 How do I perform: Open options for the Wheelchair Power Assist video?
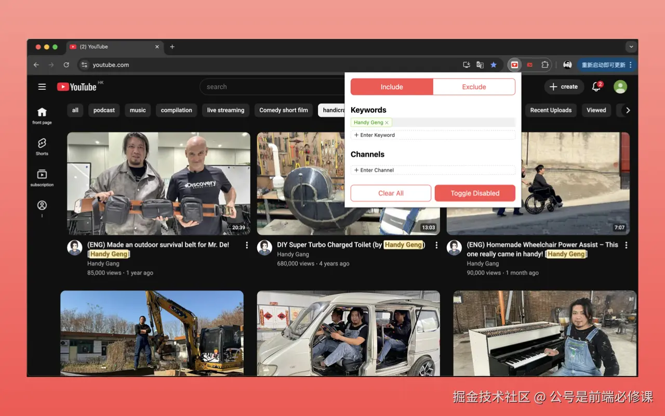[626, 245]
